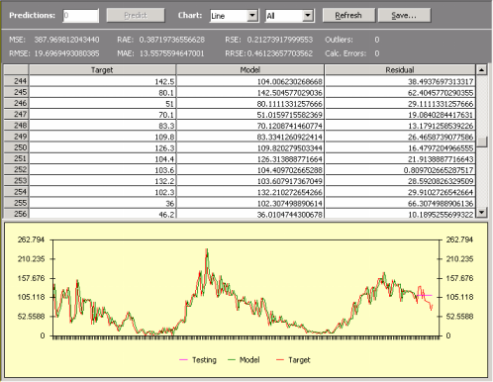Click Target cell value 102.3
493x382 pixels.
click(x=102, y=192)
